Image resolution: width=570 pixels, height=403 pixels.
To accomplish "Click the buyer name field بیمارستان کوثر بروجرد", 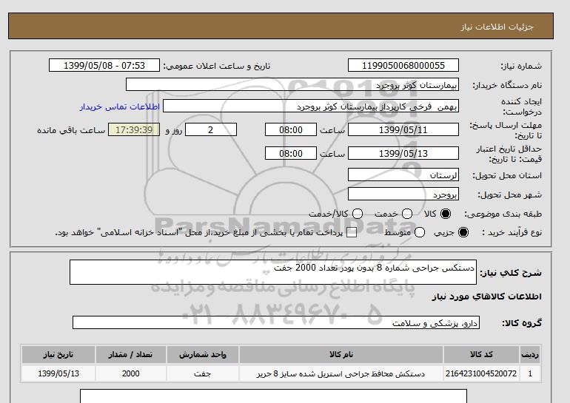I will click(x=292, y=84).
